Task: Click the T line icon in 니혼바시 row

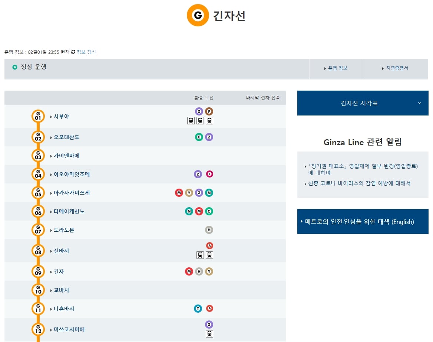Action: click(x=198, y=309)
